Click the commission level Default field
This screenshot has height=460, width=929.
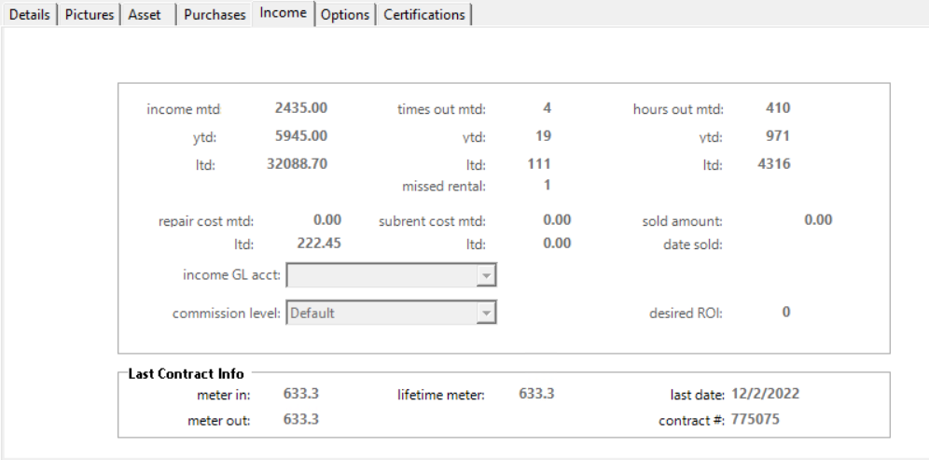click(x=391, y=313)
